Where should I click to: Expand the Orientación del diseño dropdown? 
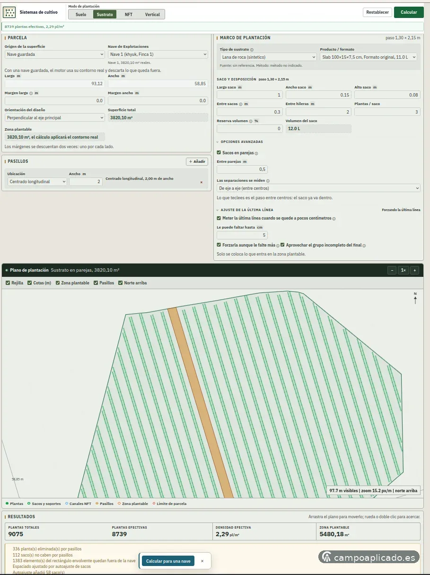coord(54,118)
